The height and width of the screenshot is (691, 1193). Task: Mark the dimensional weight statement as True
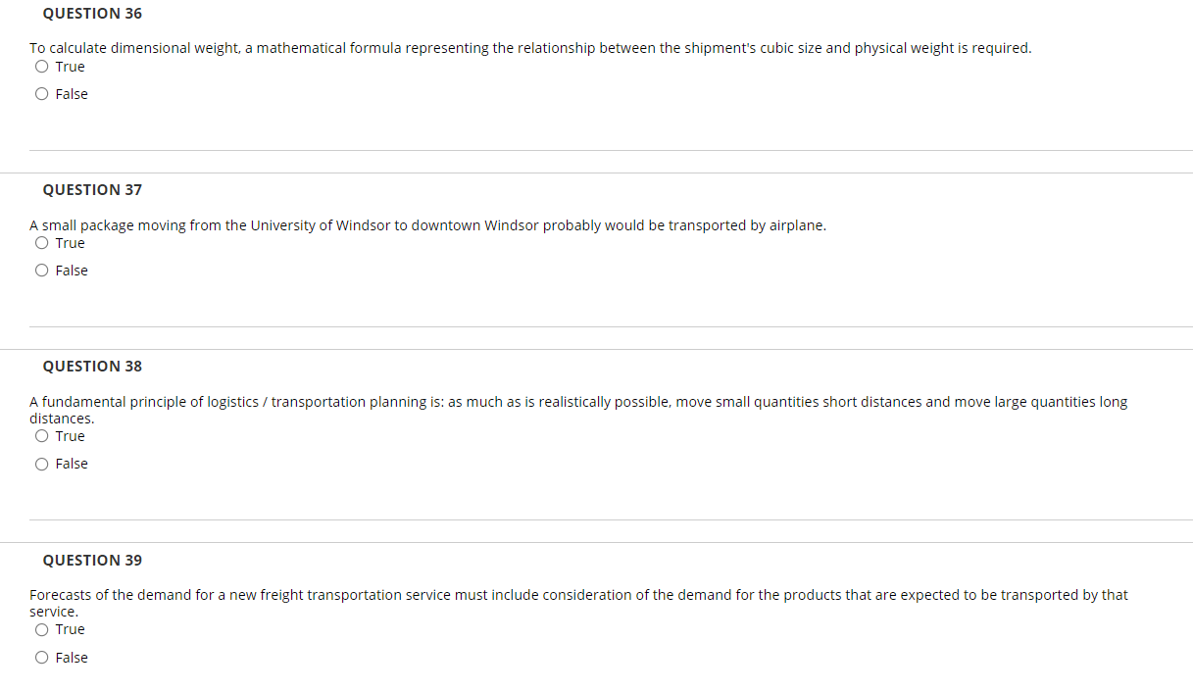coord(41,66)
